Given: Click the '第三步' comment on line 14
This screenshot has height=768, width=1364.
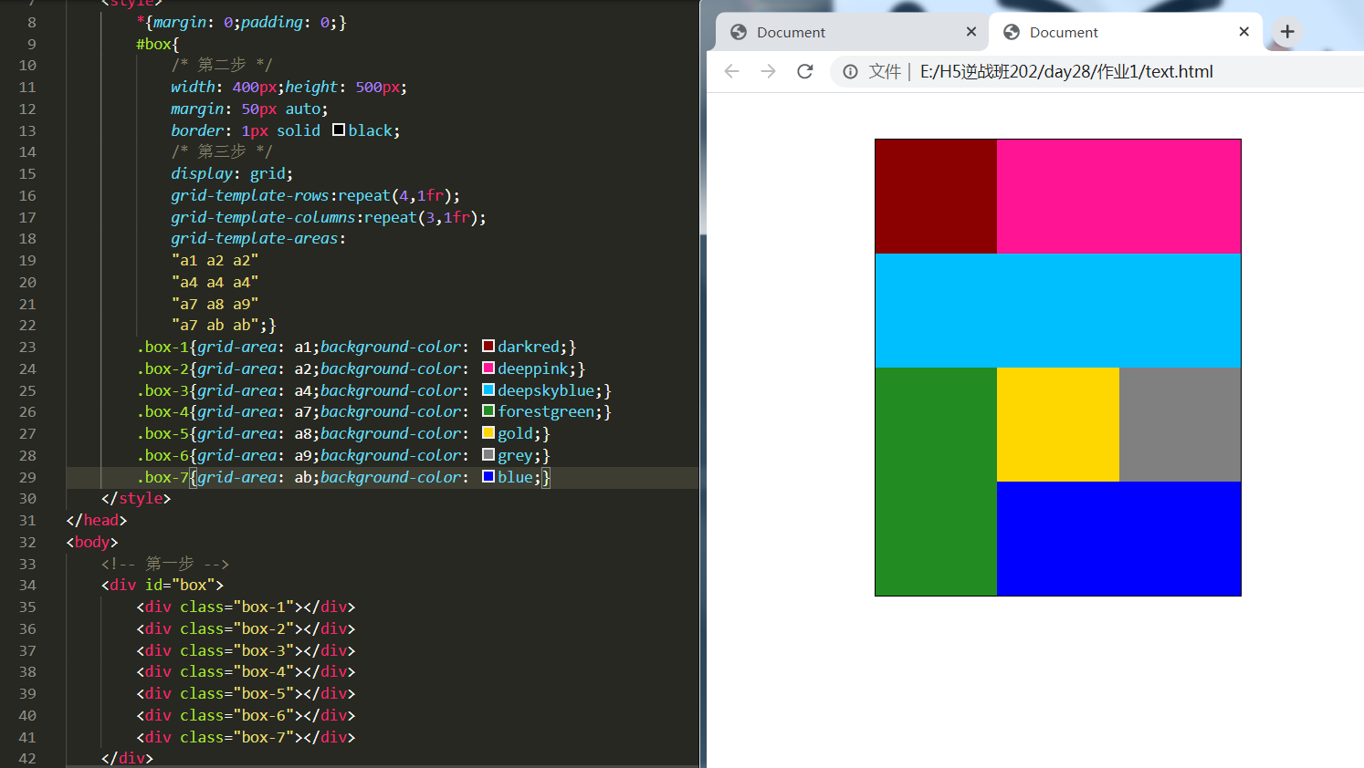Looking at the screenshot, I should pos(222,151).
